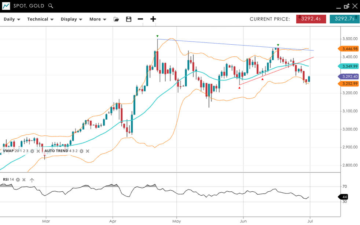This screenshot has height=225, width=360.
Task: Remove the RSI indicator
Action: (24, 180)
